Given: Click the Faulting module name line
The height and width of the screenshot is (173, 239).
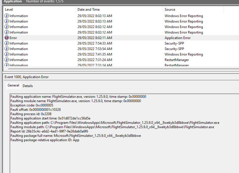Looking at the screenshot, I should pyautogui.click(x=76, y=101).
